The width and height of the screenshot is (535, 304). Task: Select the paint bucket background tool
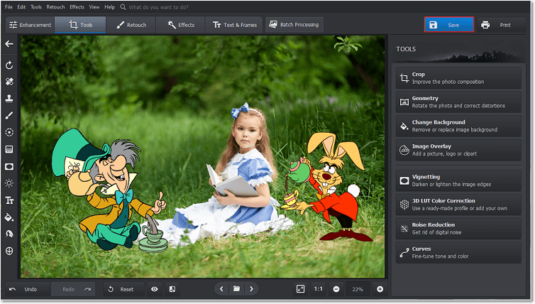tap(9, 217)
